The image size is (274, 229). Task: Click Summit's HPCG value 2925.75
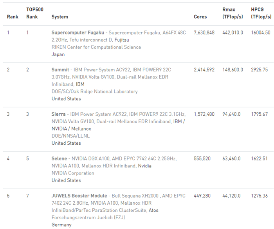260,70
